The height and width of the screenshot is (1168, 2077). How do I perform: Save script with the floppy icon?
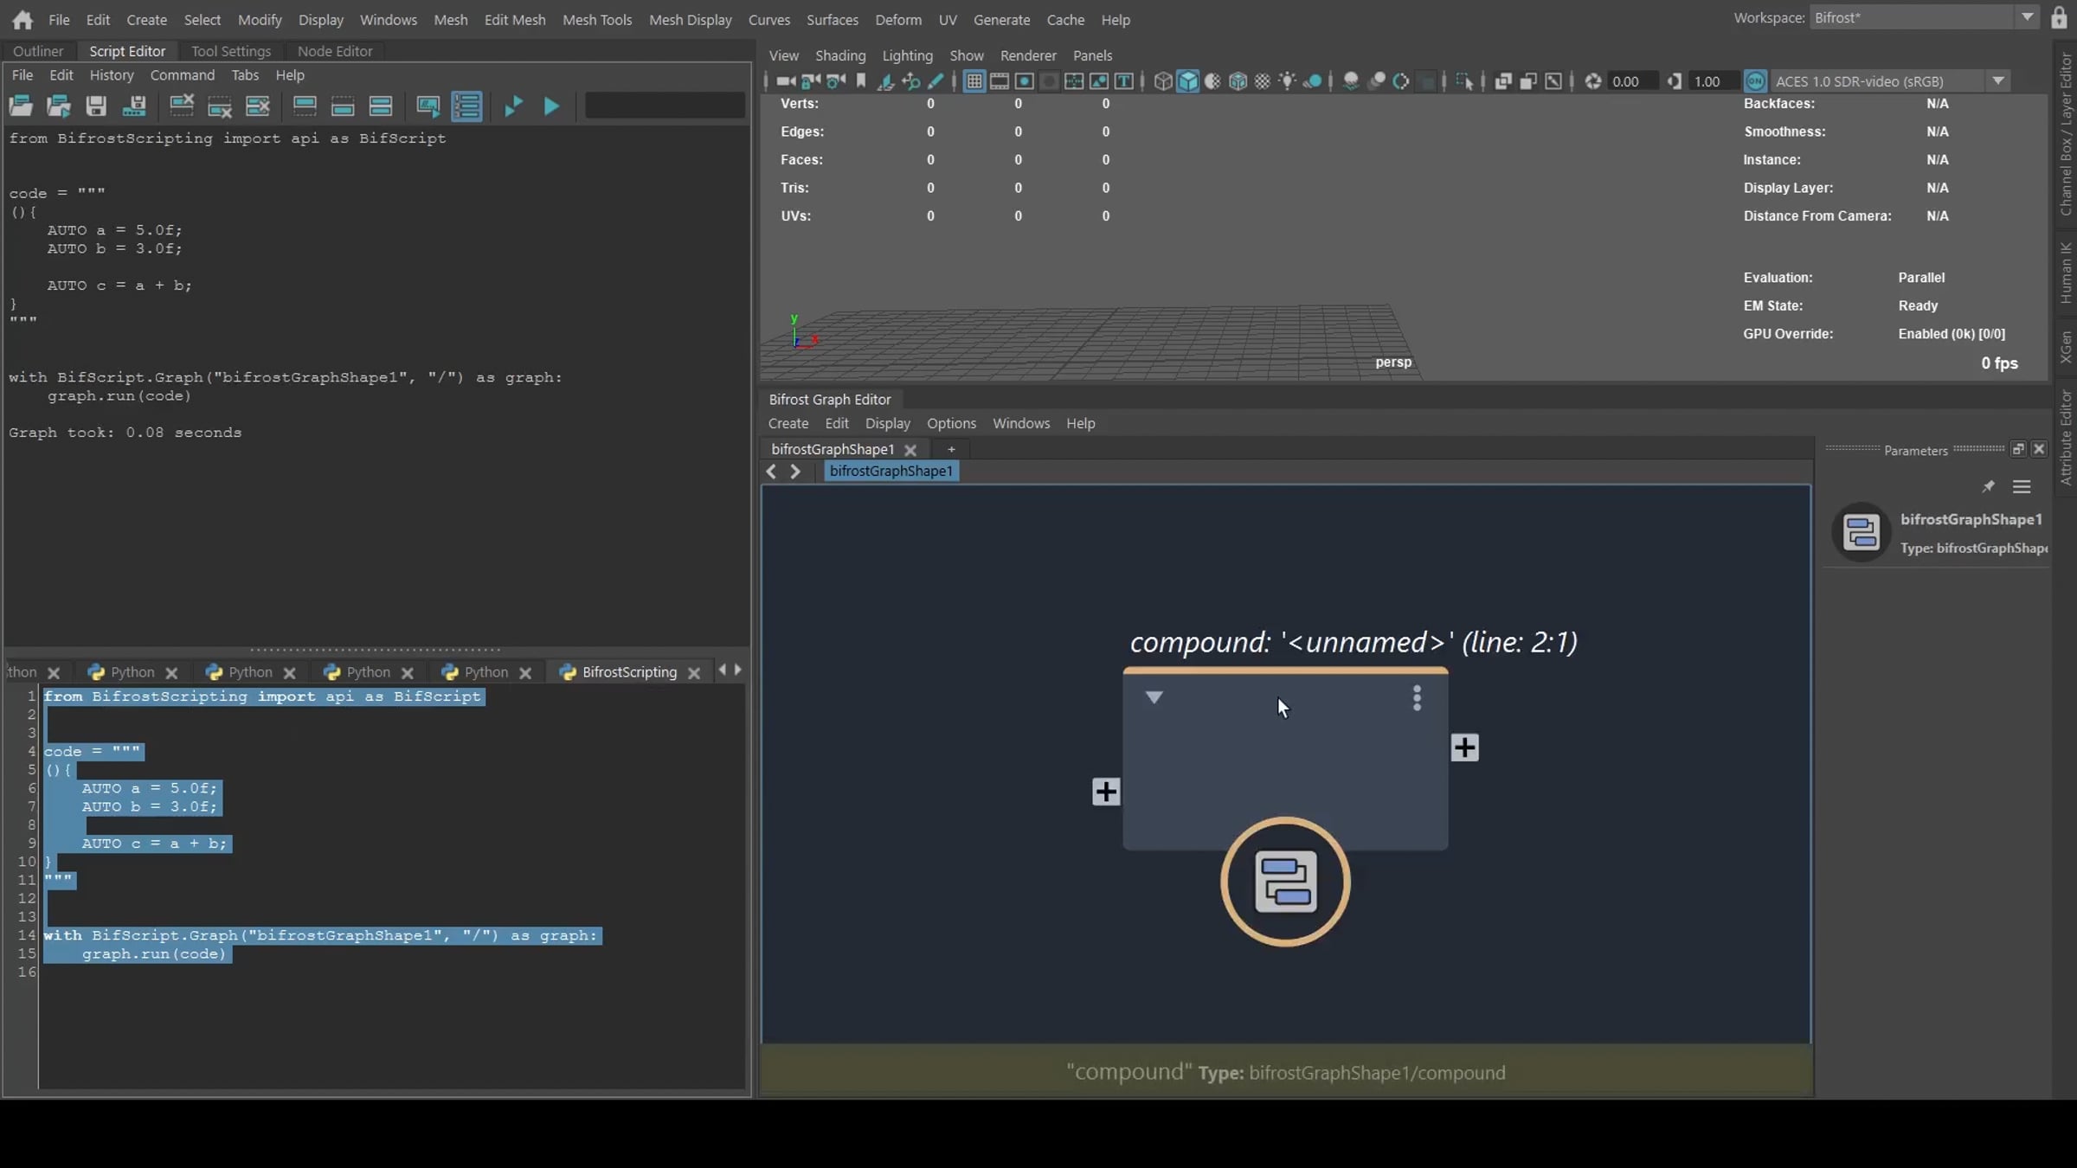pos(96,106)
